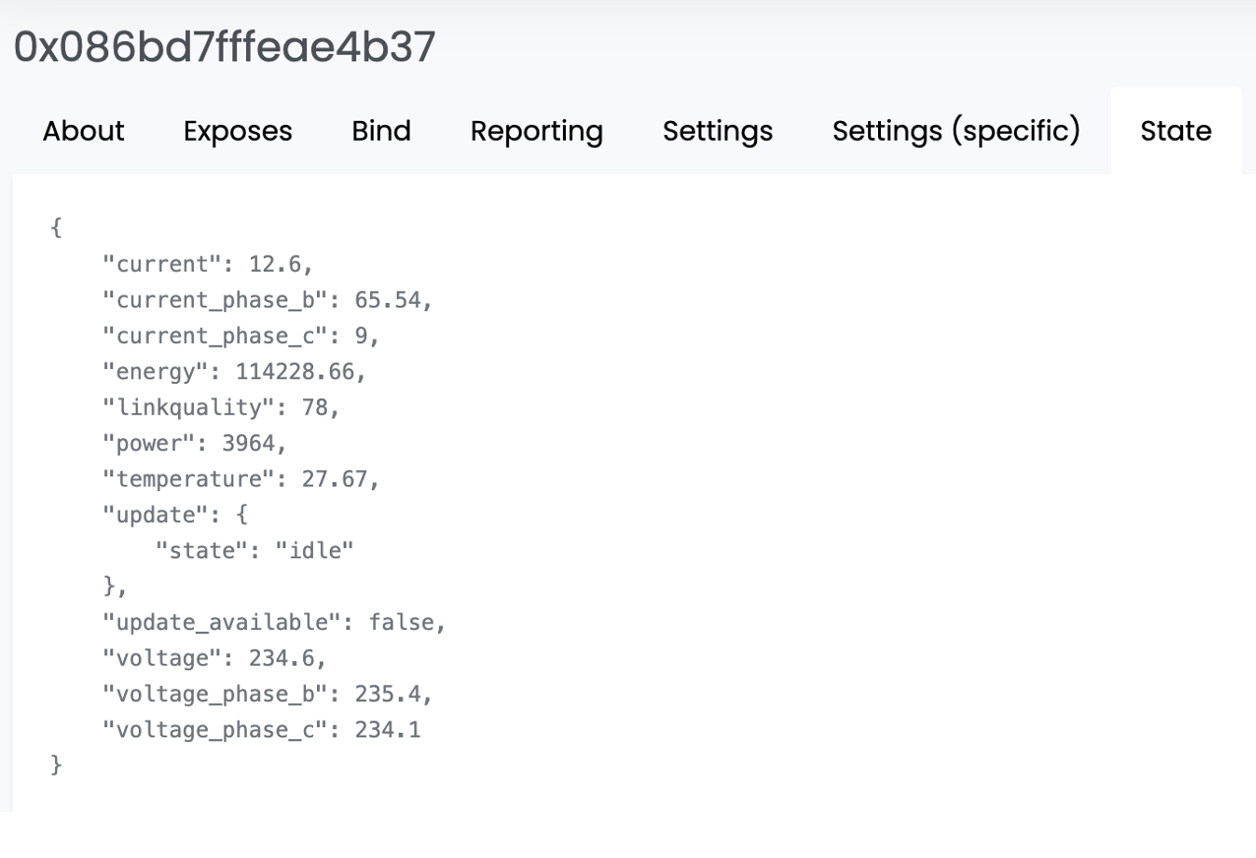Select the Settings tab

tap(718, 131)
